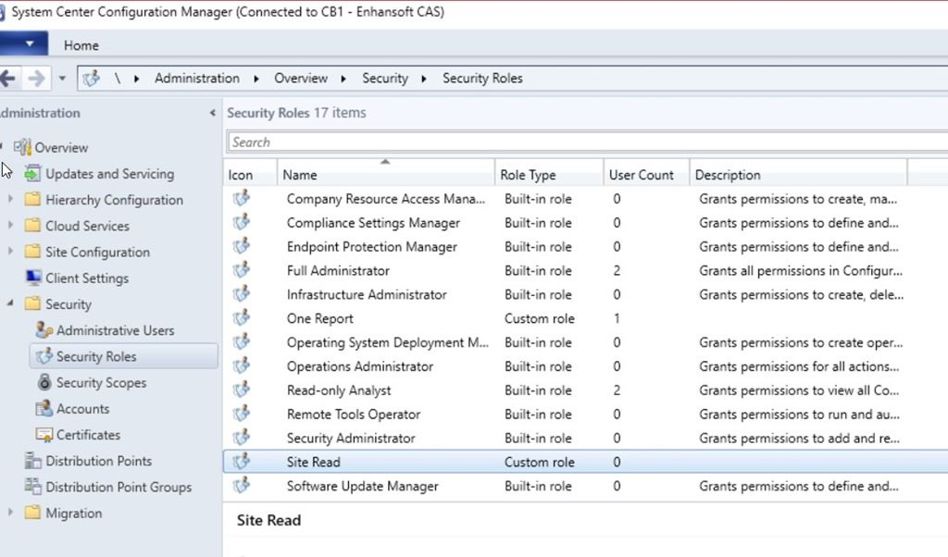Screen dimensions: 948x557
Task: Click the Custom role cell for One Report
Action: point(540,318)
